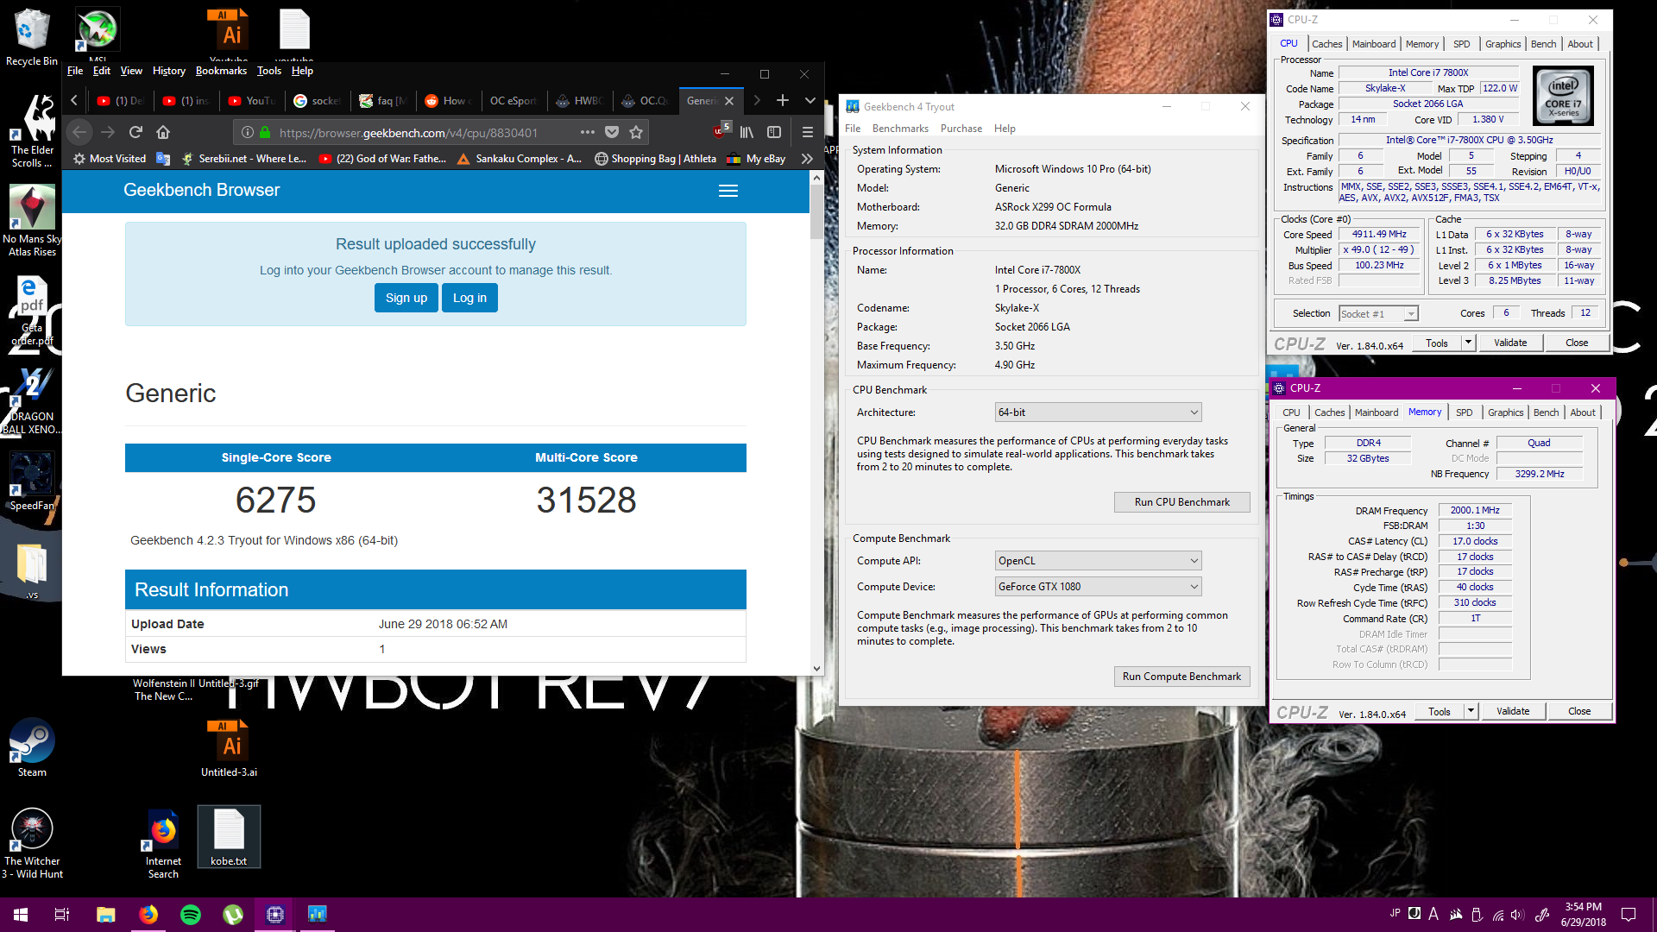Click the Log in button

pyautogui.click(x=469, y=298)
